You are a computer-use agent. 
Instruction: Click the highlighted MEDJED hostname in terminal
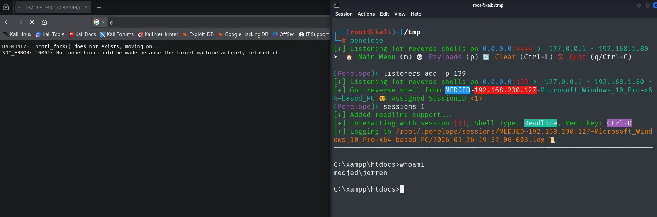[457, 90]
